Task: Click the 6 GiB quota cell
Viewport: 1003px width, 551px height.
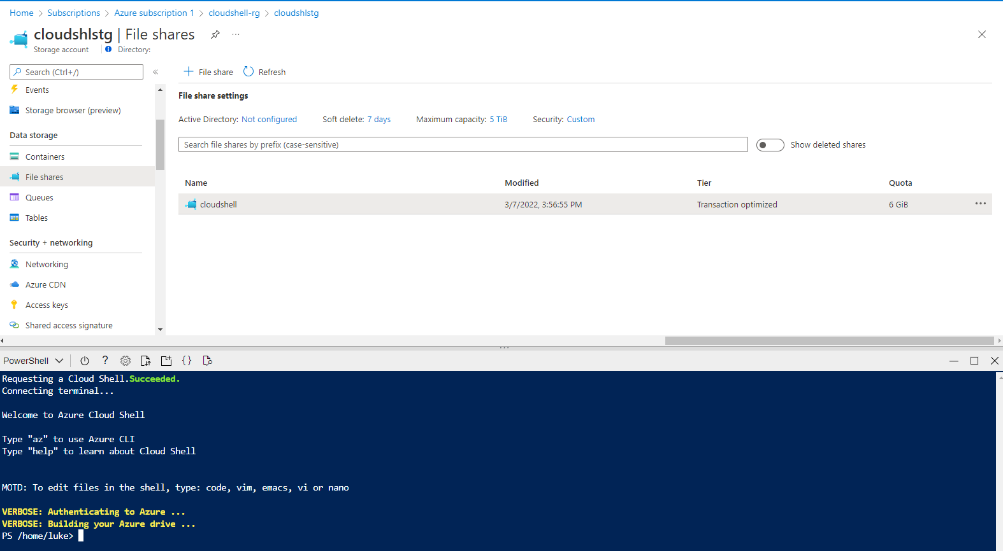Action: click(898, 204)
